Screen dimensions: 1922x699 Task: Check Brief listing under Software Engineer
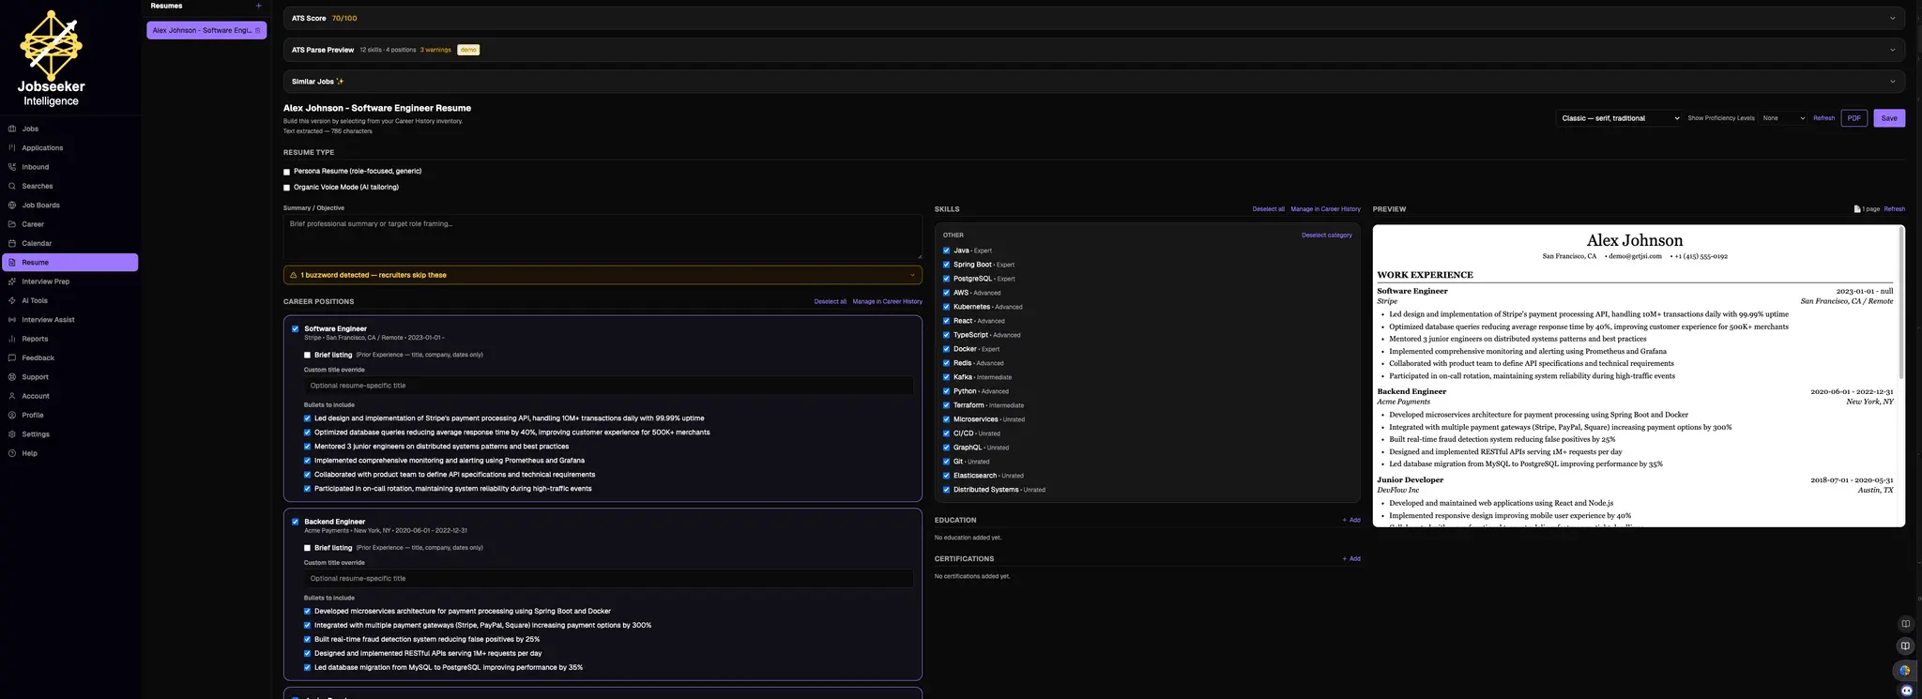point(307,355)
